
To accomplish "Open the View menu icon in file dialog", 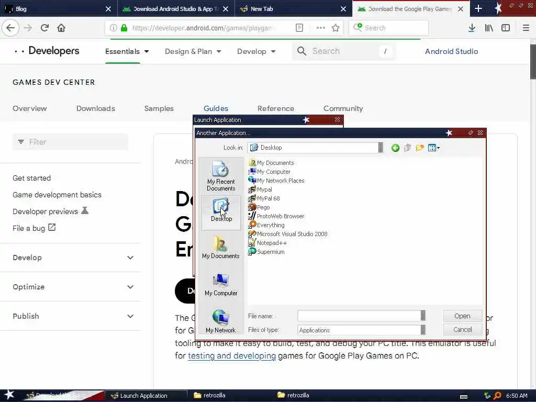I will point(433,148).
